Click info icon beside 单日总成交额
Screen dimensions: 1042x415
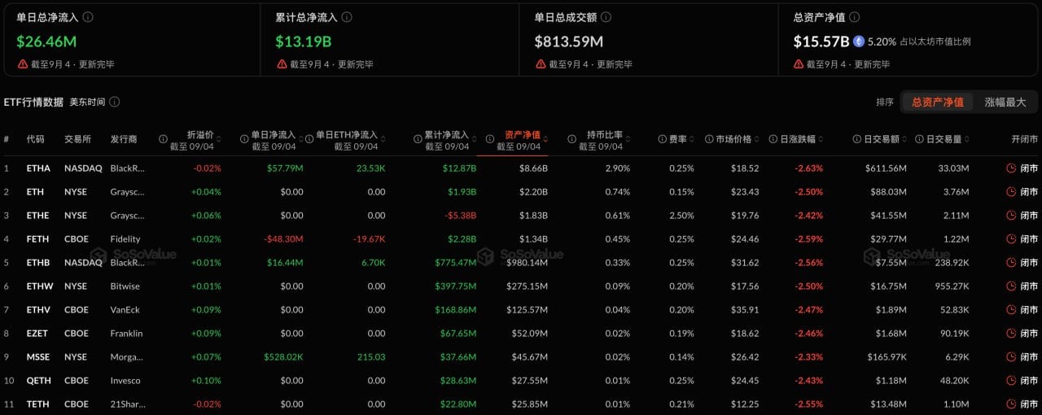coord(606,17)
